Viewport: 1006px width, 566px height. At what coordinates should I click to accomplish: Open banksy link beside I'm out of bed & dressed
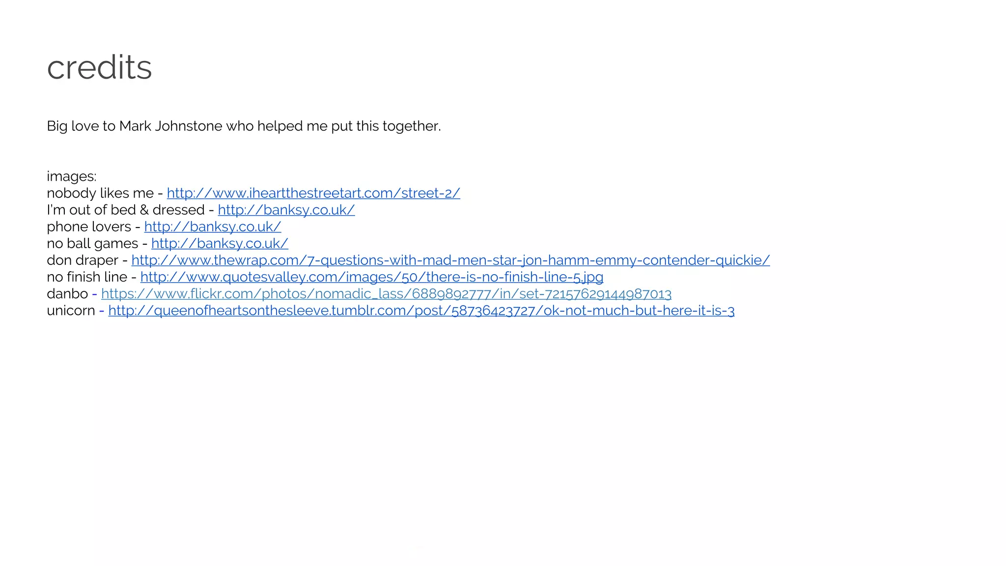pos(286,210)
